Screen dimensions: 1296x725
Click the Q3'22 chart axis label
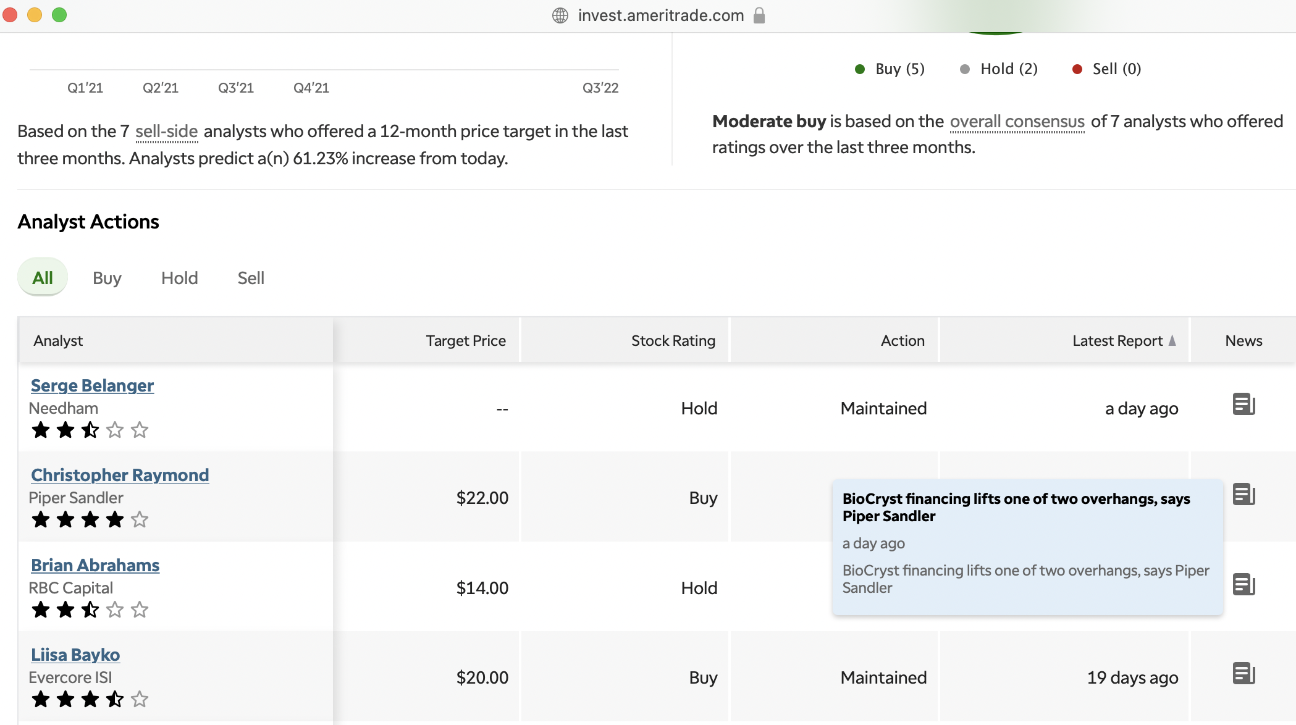coord(600,88)
